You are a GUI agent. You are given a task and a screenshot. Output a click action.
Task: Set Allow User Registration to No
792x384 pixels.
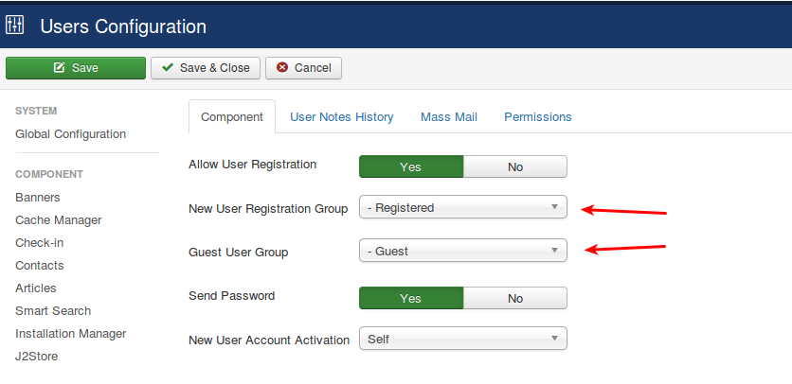point(514,166)
